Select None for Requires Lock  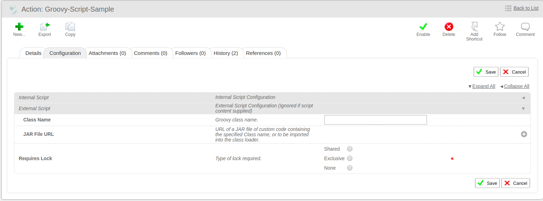350,168
